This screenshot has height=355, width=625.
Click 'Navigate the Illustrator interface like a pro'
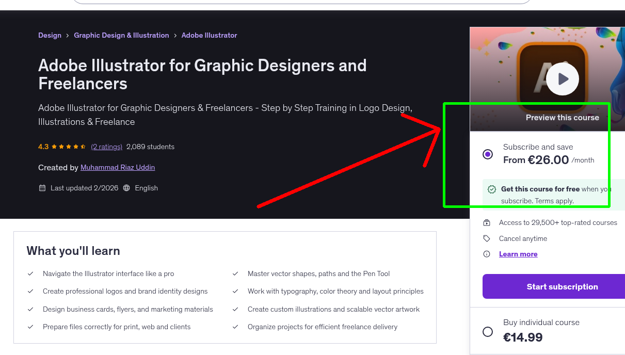[x=108, y=273]
